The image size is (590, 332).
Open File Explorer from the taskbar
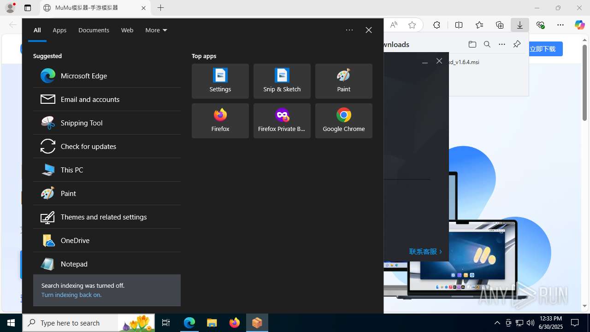[212, 323]
